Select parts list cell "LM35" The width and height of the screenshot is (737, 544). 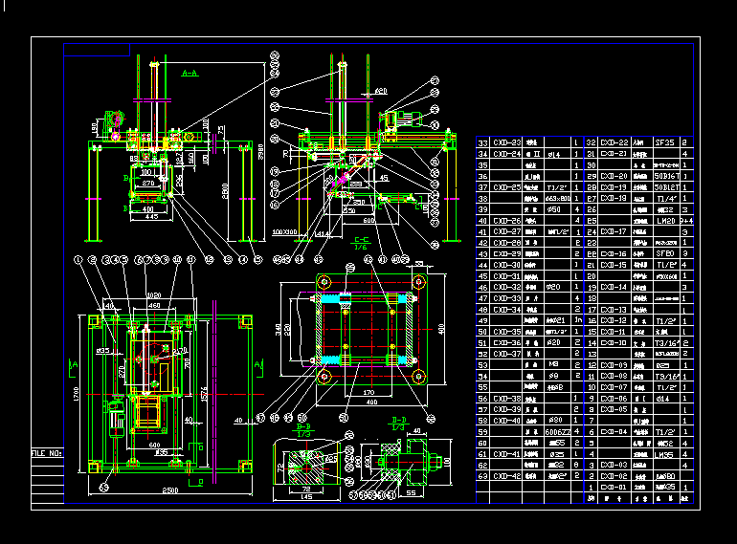pyautogui.click(x=664, y=454)
